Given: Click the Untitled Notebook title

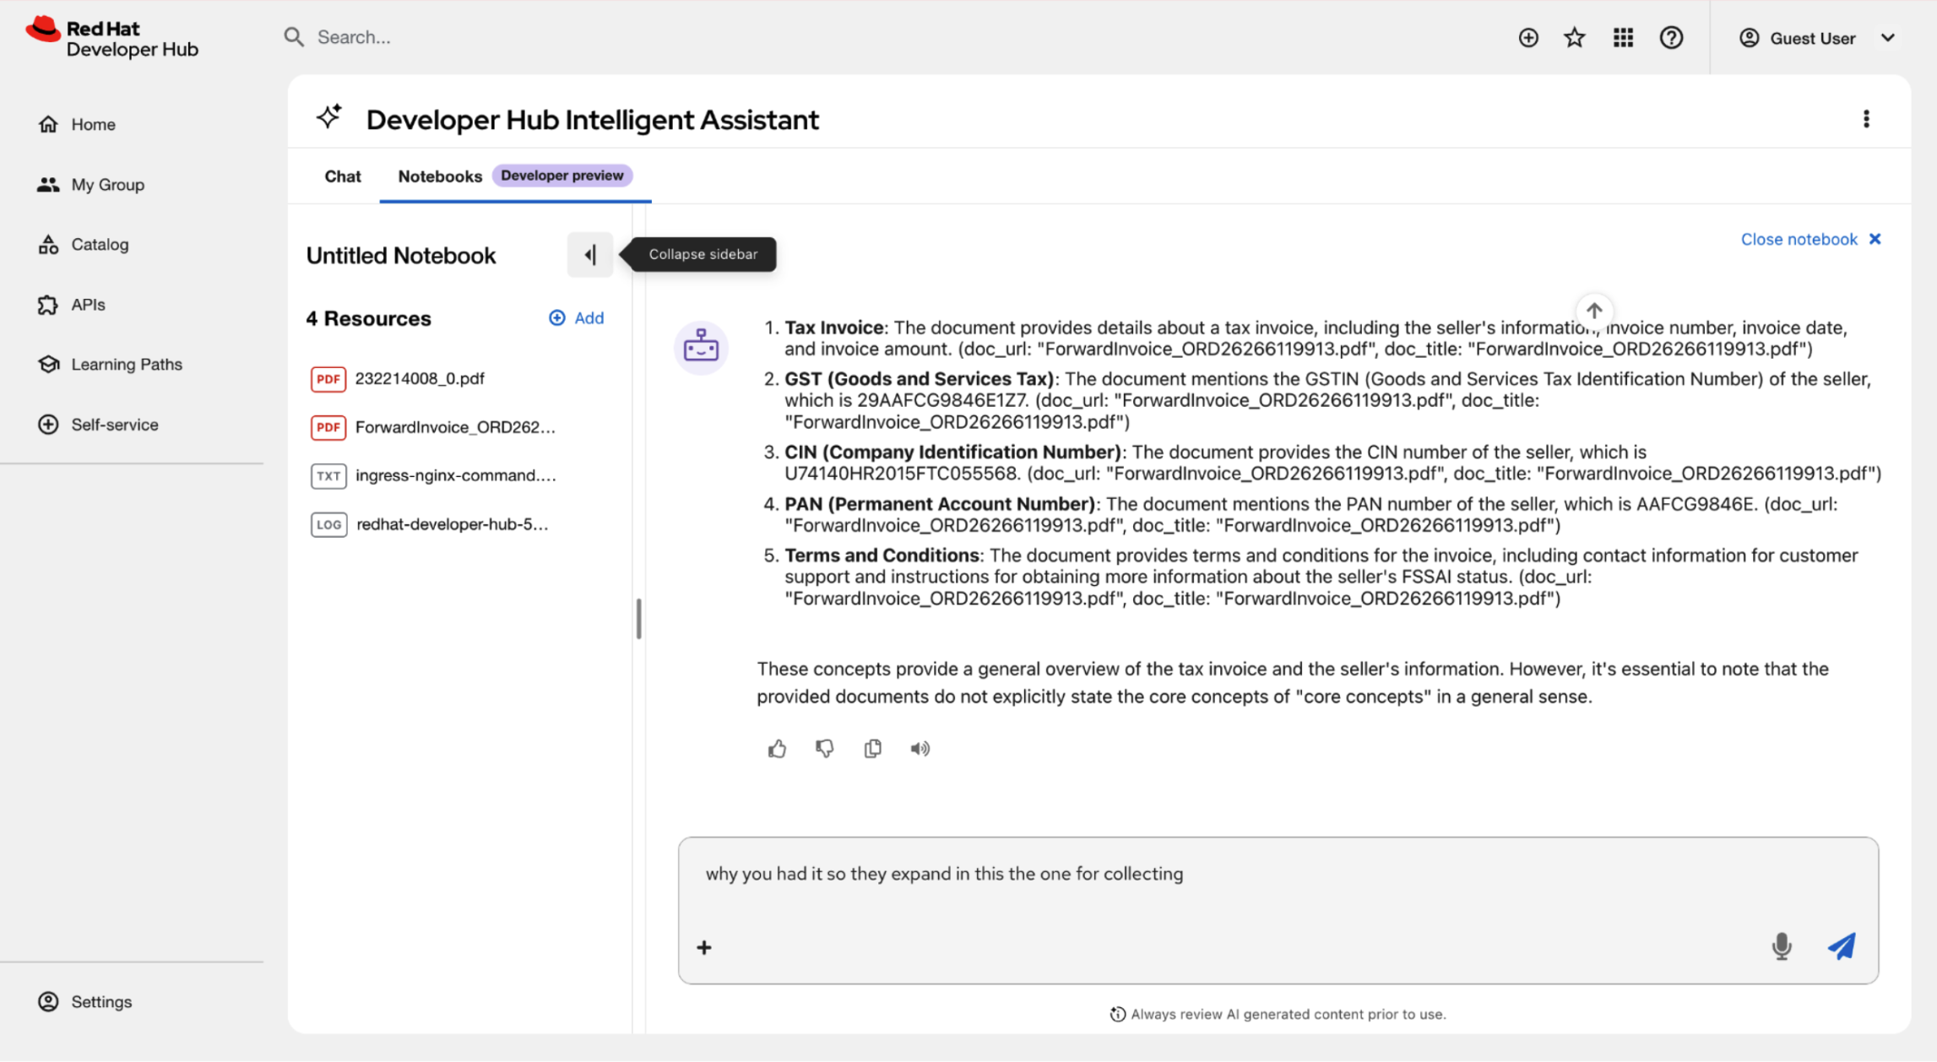Looking at the screenshot, I should 401,256.
